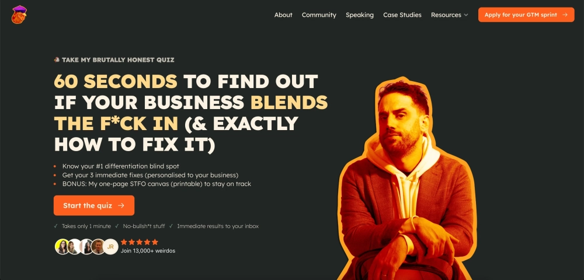Viewport: 584px width, 280px height.
Task: Click the five-star rating icons
Action: pos(140,242)
